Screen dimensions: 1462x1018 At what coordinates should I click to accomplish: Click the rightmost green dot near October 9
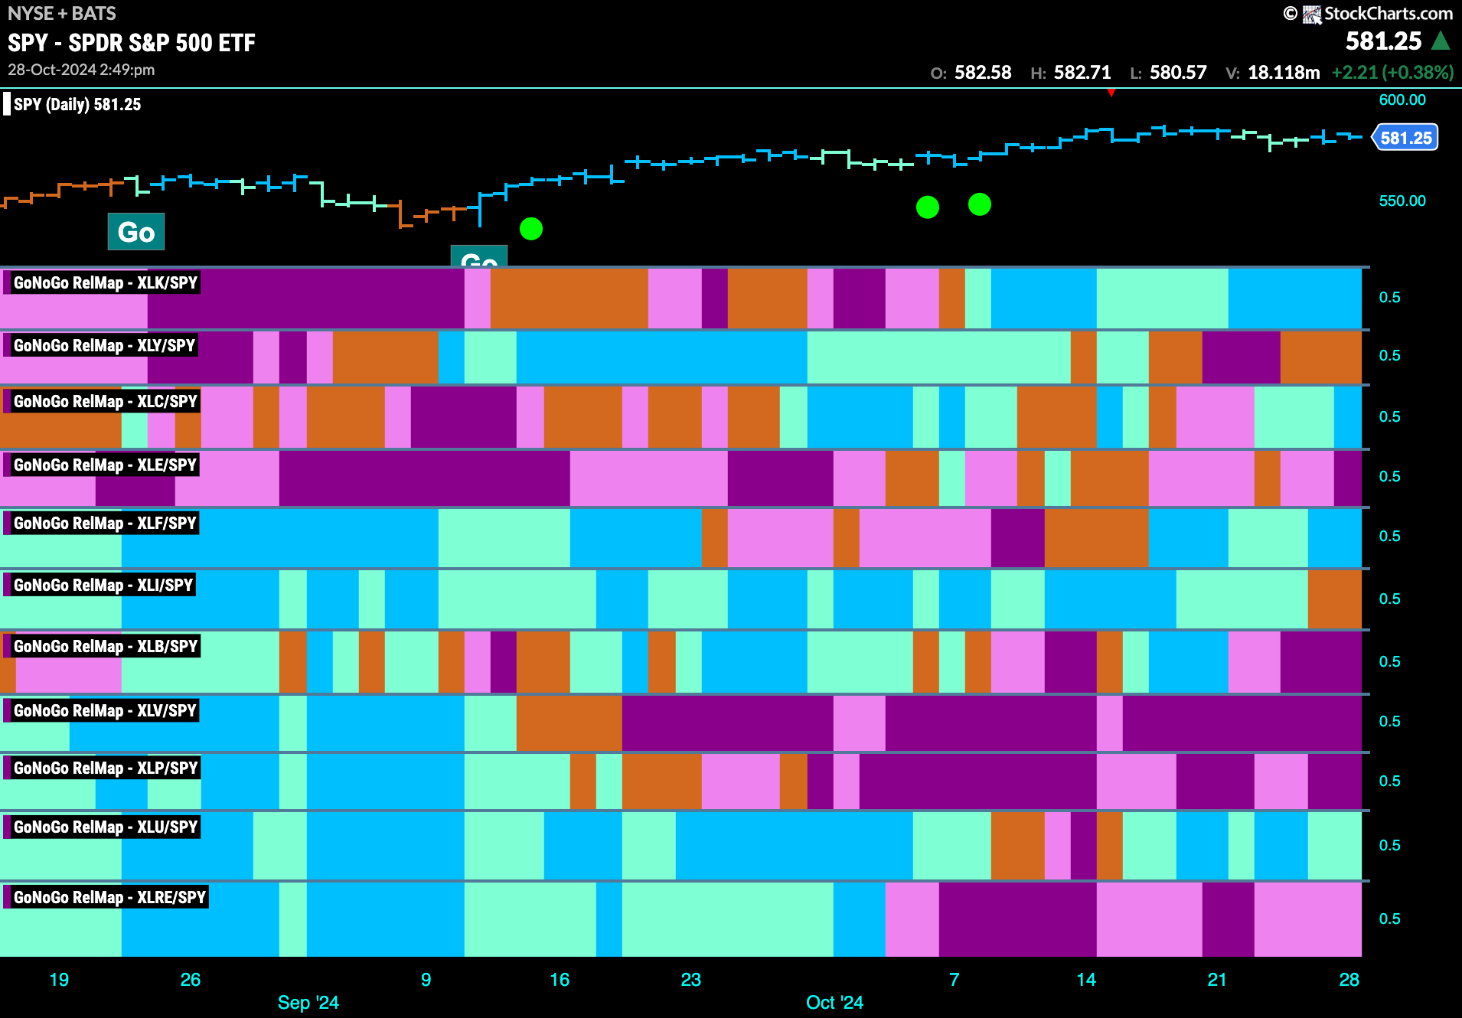pos(980,204)
